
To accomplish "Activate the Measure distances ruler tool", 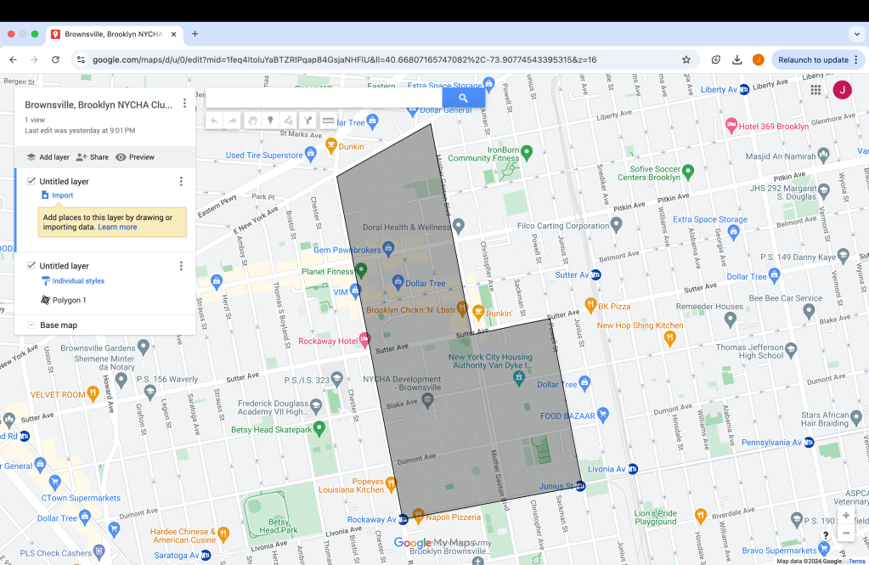I will 328,121.
